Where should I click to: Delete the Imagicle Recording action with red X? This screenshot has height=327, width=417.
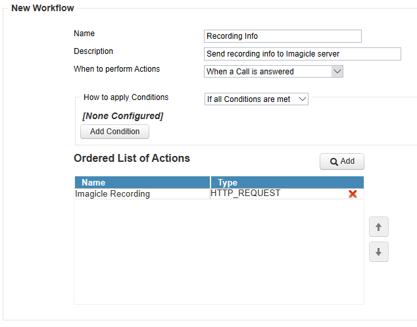pos(353,194)
